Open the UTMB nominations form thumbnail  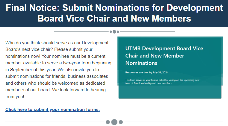coord(170,68)
